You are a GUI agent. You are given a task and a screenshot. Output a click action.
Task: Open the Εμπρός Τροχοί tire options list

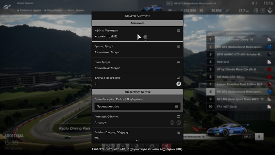click(x=179, y=46)
